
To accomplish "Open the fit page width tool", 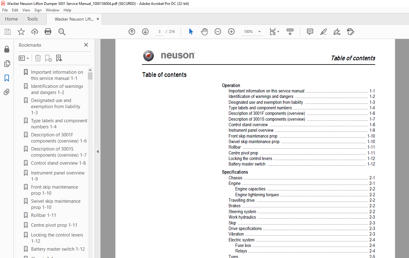I will [x=273, y=32].
